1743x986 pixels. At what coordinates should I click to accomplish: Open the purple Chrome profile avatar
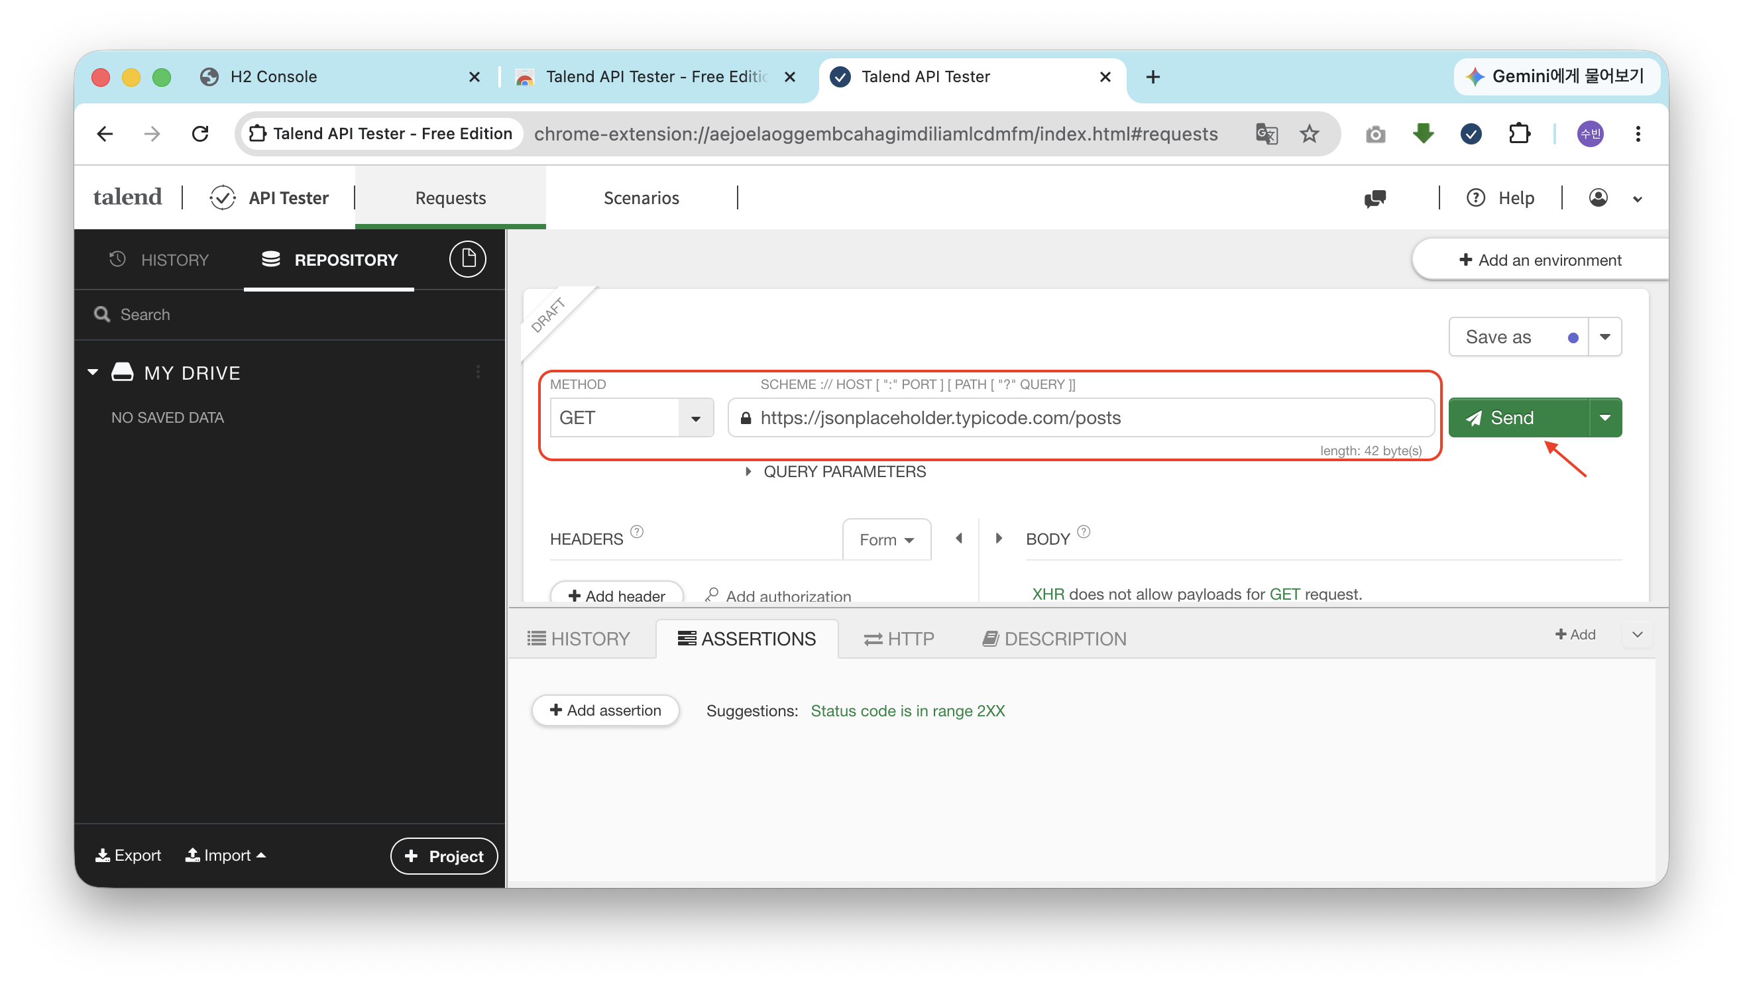tap(1590, 134)
